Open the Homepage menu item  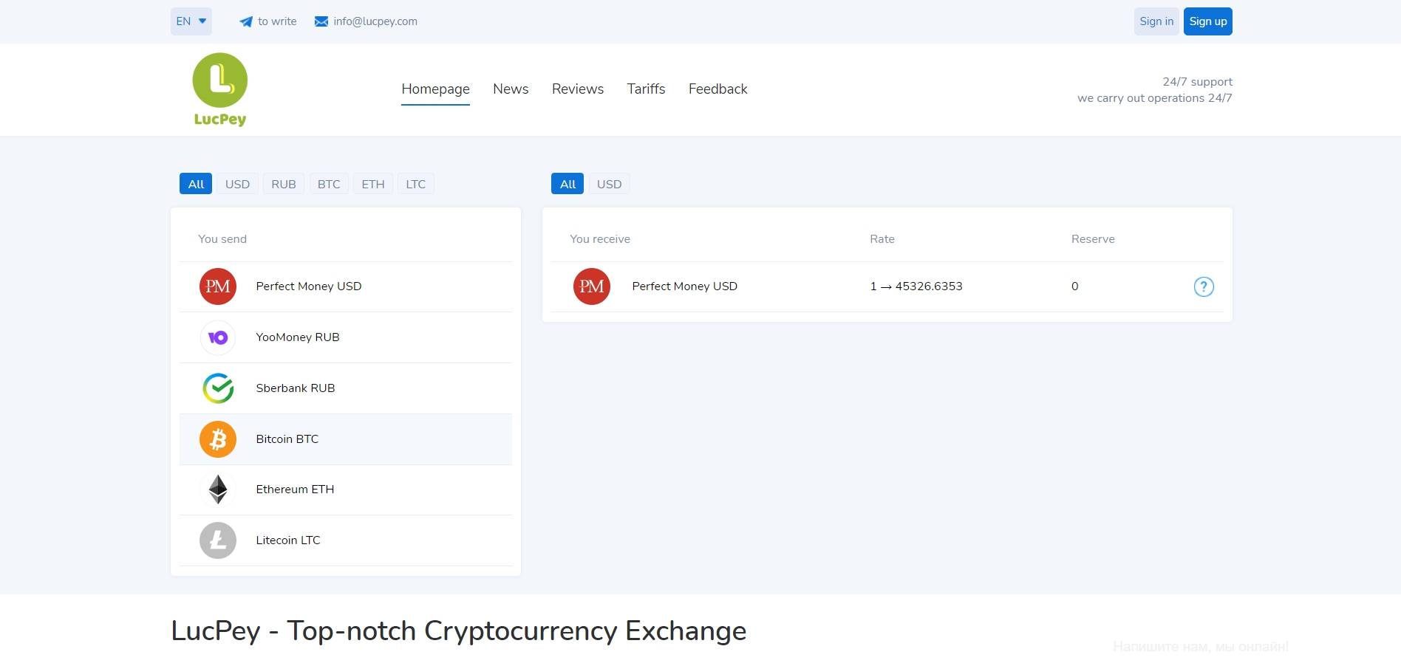(435, 89)
